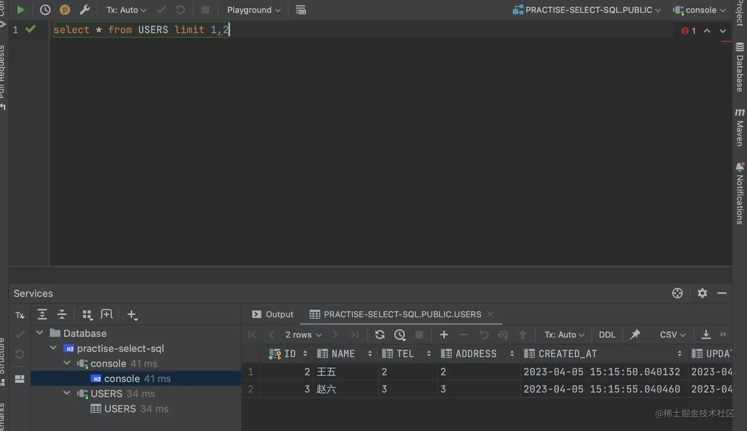Viewport: 747px width, 431px height.
Task: Run the SQL query with Execute button
Action: tap(20, 10)
